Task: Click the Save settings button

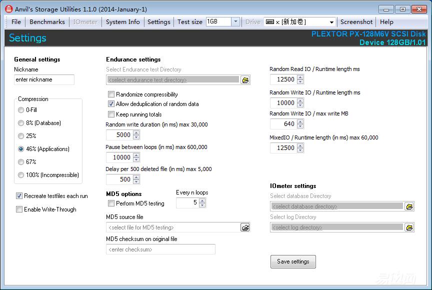Action: pyautogui.click(x=293, y=261)
